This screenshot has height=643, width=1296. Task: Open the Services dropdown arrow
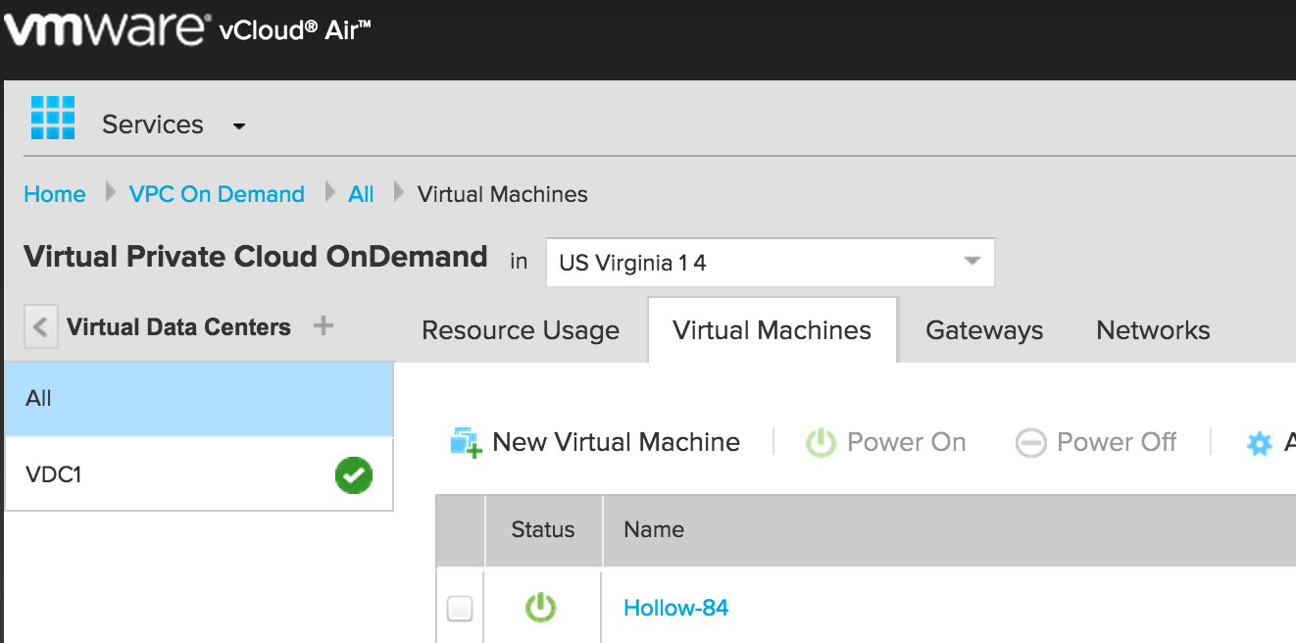pos(239,126)
